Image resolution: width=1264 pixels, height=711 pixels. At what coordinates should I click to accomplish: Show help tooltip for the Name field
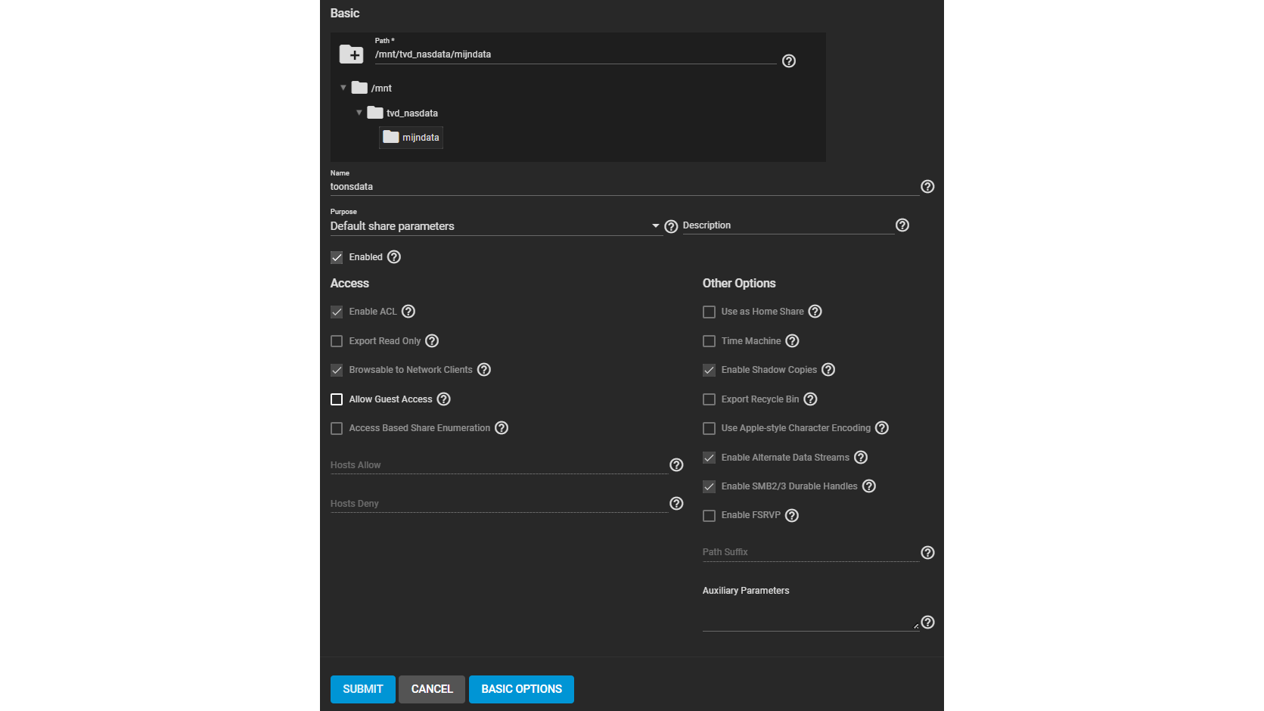(927, 187)
